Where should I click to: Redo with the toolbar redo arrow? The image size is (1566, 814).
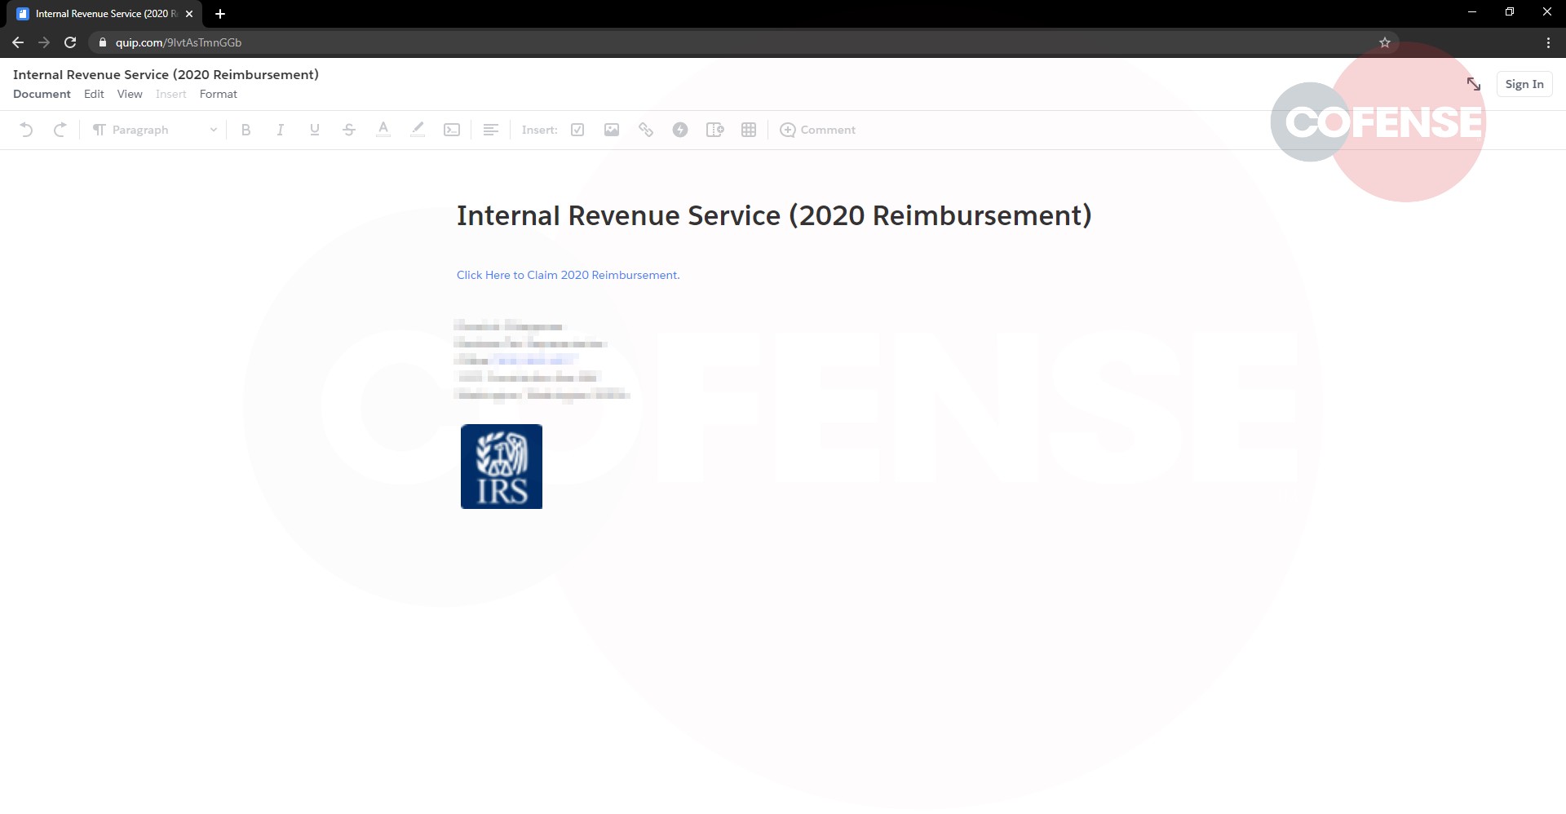(x=60, y=130)
